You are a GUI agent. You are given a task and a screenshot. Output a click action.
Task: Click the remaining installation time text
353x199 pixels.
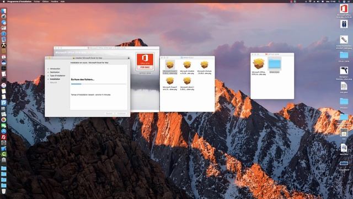click(90, 95)
